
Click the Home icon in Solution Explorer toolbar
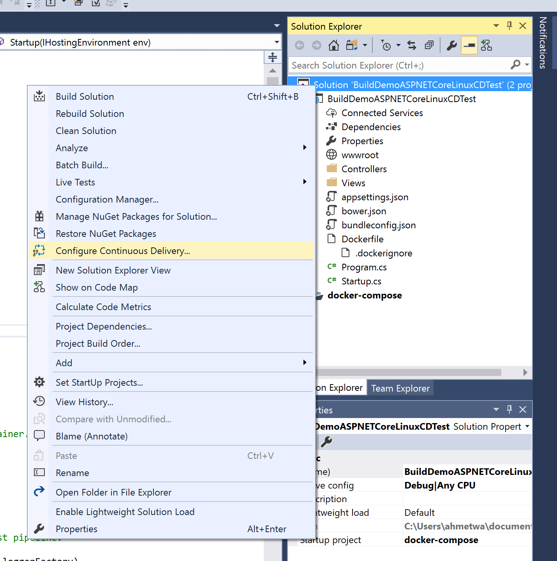333,45
